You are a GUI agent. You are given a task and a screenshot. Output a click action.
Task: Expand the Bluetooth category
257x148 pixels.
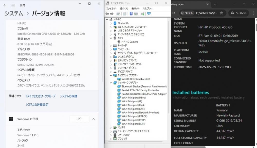(111, 23)
